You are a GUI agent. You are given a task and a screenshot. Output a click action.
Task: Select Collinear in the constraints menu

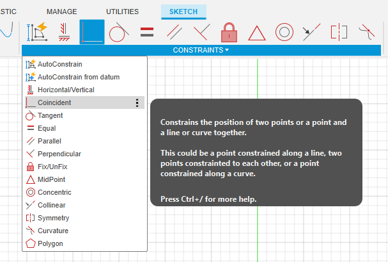click(51, 205)
